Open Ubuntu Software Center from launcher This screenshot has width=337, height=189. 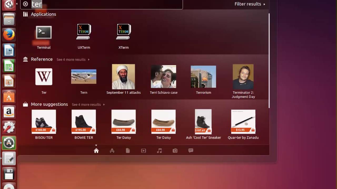point(9,97)
